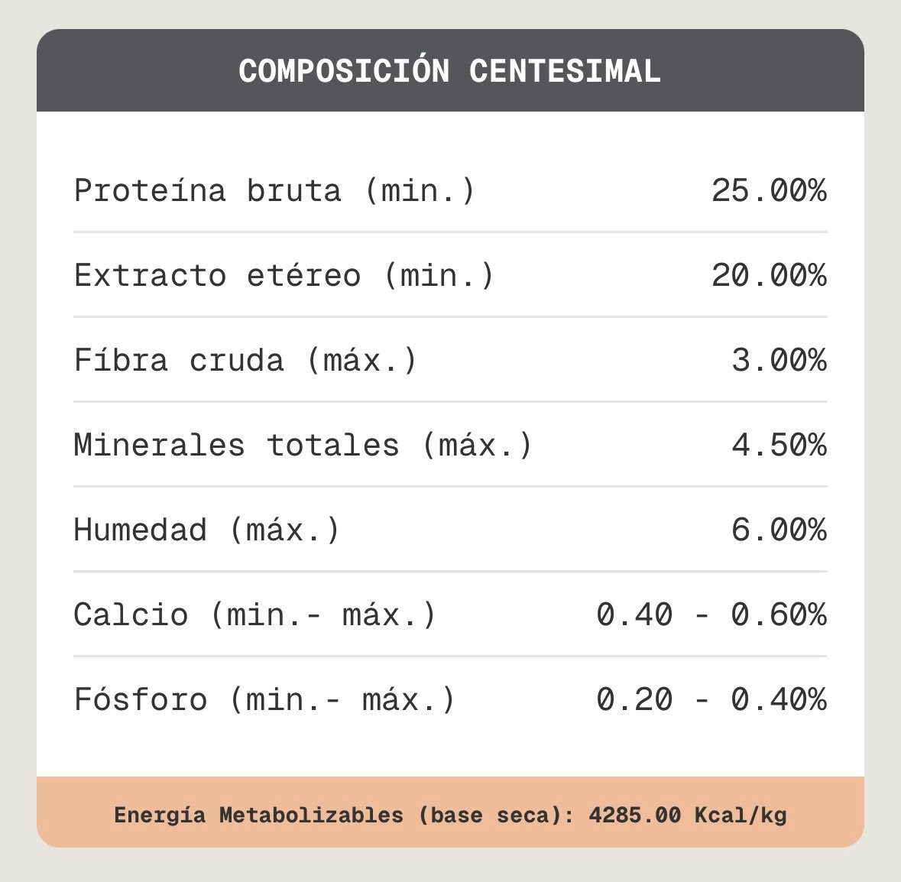Select the Proteína bruta (min.) label

click(x=274, y=190)
